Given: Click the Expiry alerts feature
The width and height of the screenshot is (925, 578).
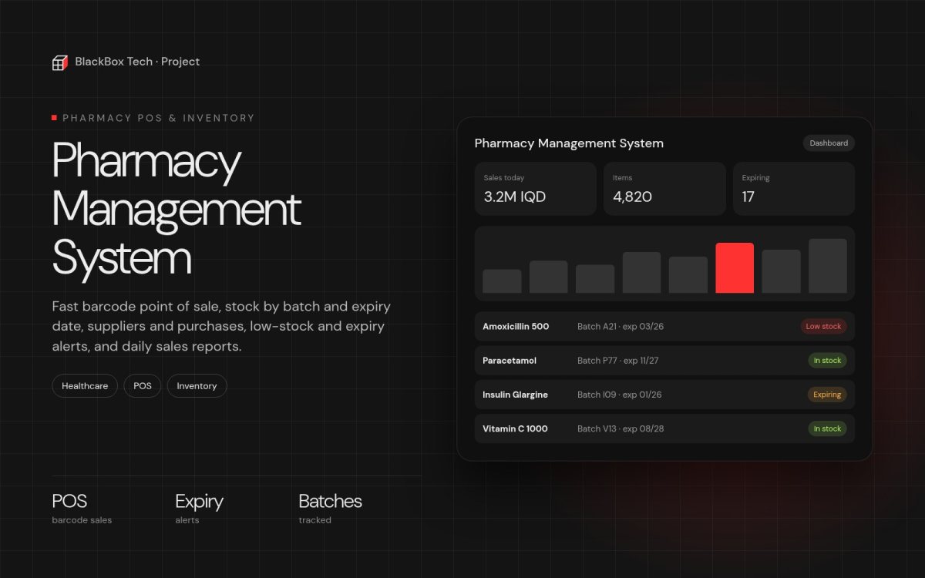Looking at the screenshot, I should 199,509.
